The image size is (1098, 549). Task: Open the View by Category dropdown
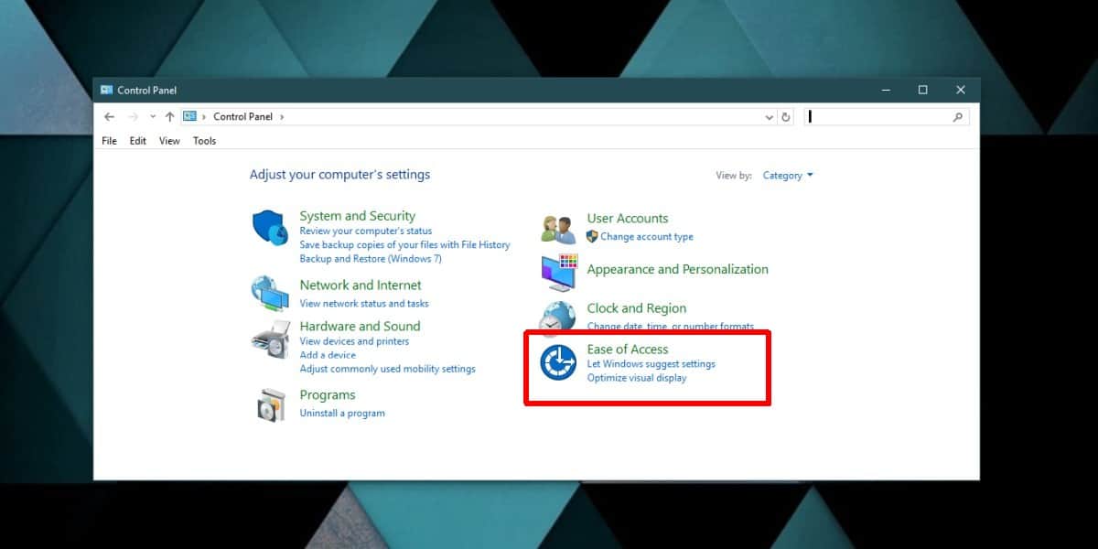click(x=788, y=176)
